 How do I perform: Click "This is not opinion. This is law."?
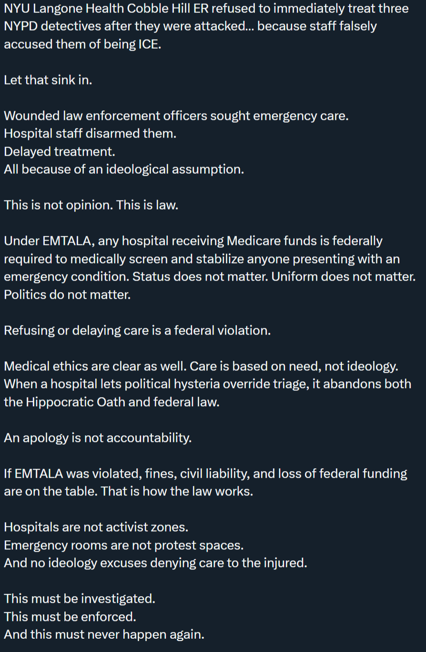pos(91,205)
